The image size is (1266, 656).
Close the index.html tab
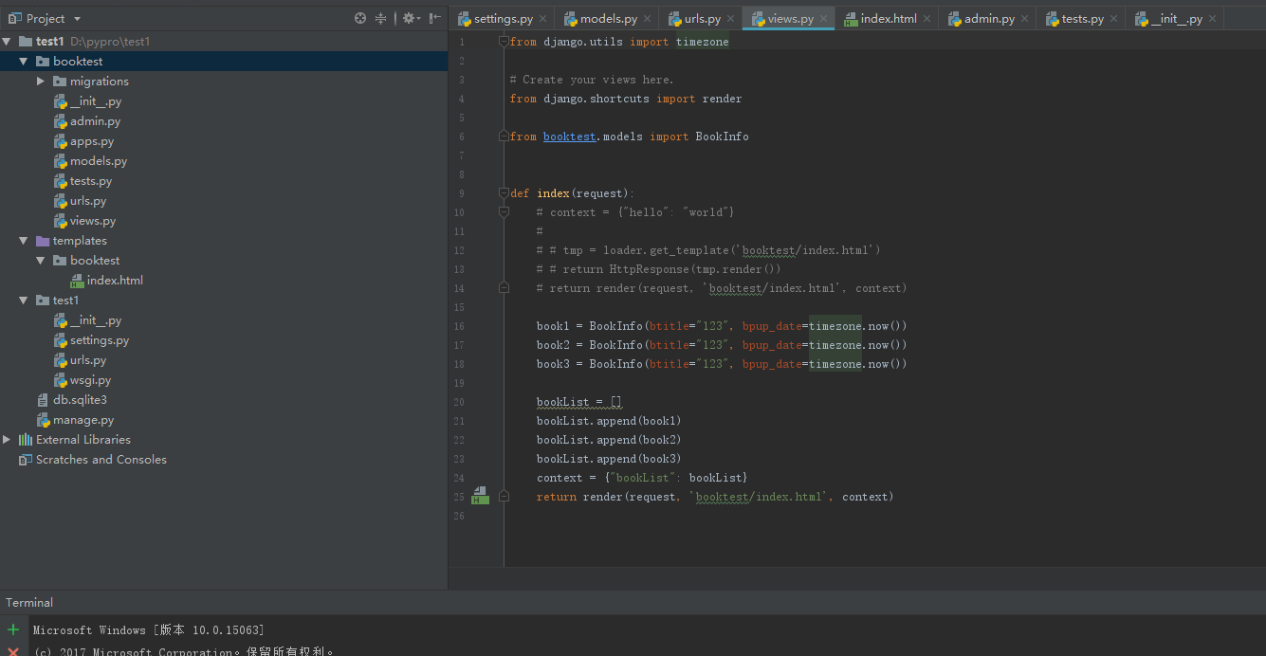point(927,19)
